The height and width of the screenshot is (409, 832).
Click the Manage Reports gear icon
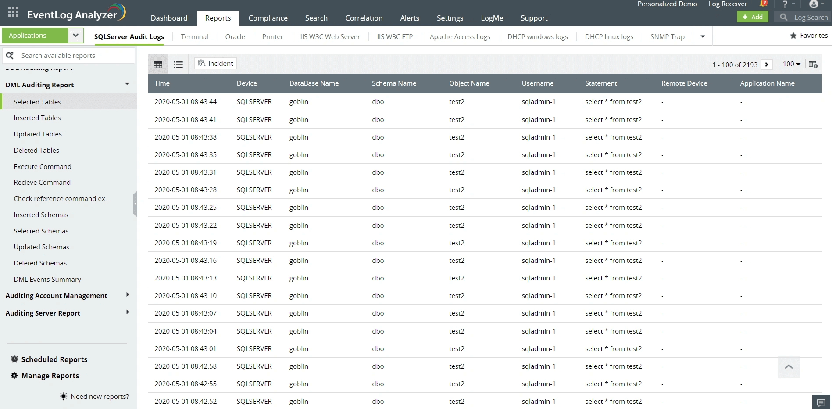pos(14,376)
